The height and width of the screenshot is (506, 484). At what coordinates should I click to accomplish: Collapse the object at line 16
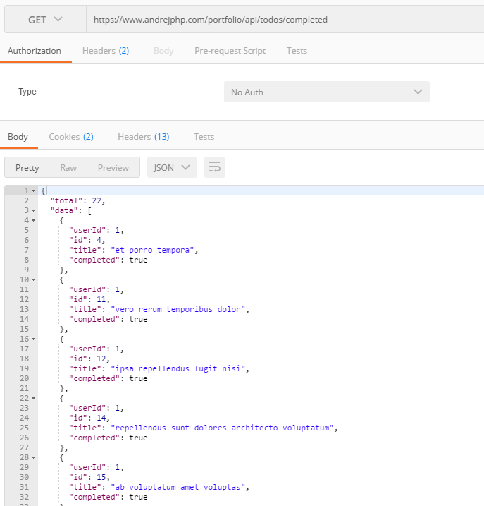33,339
